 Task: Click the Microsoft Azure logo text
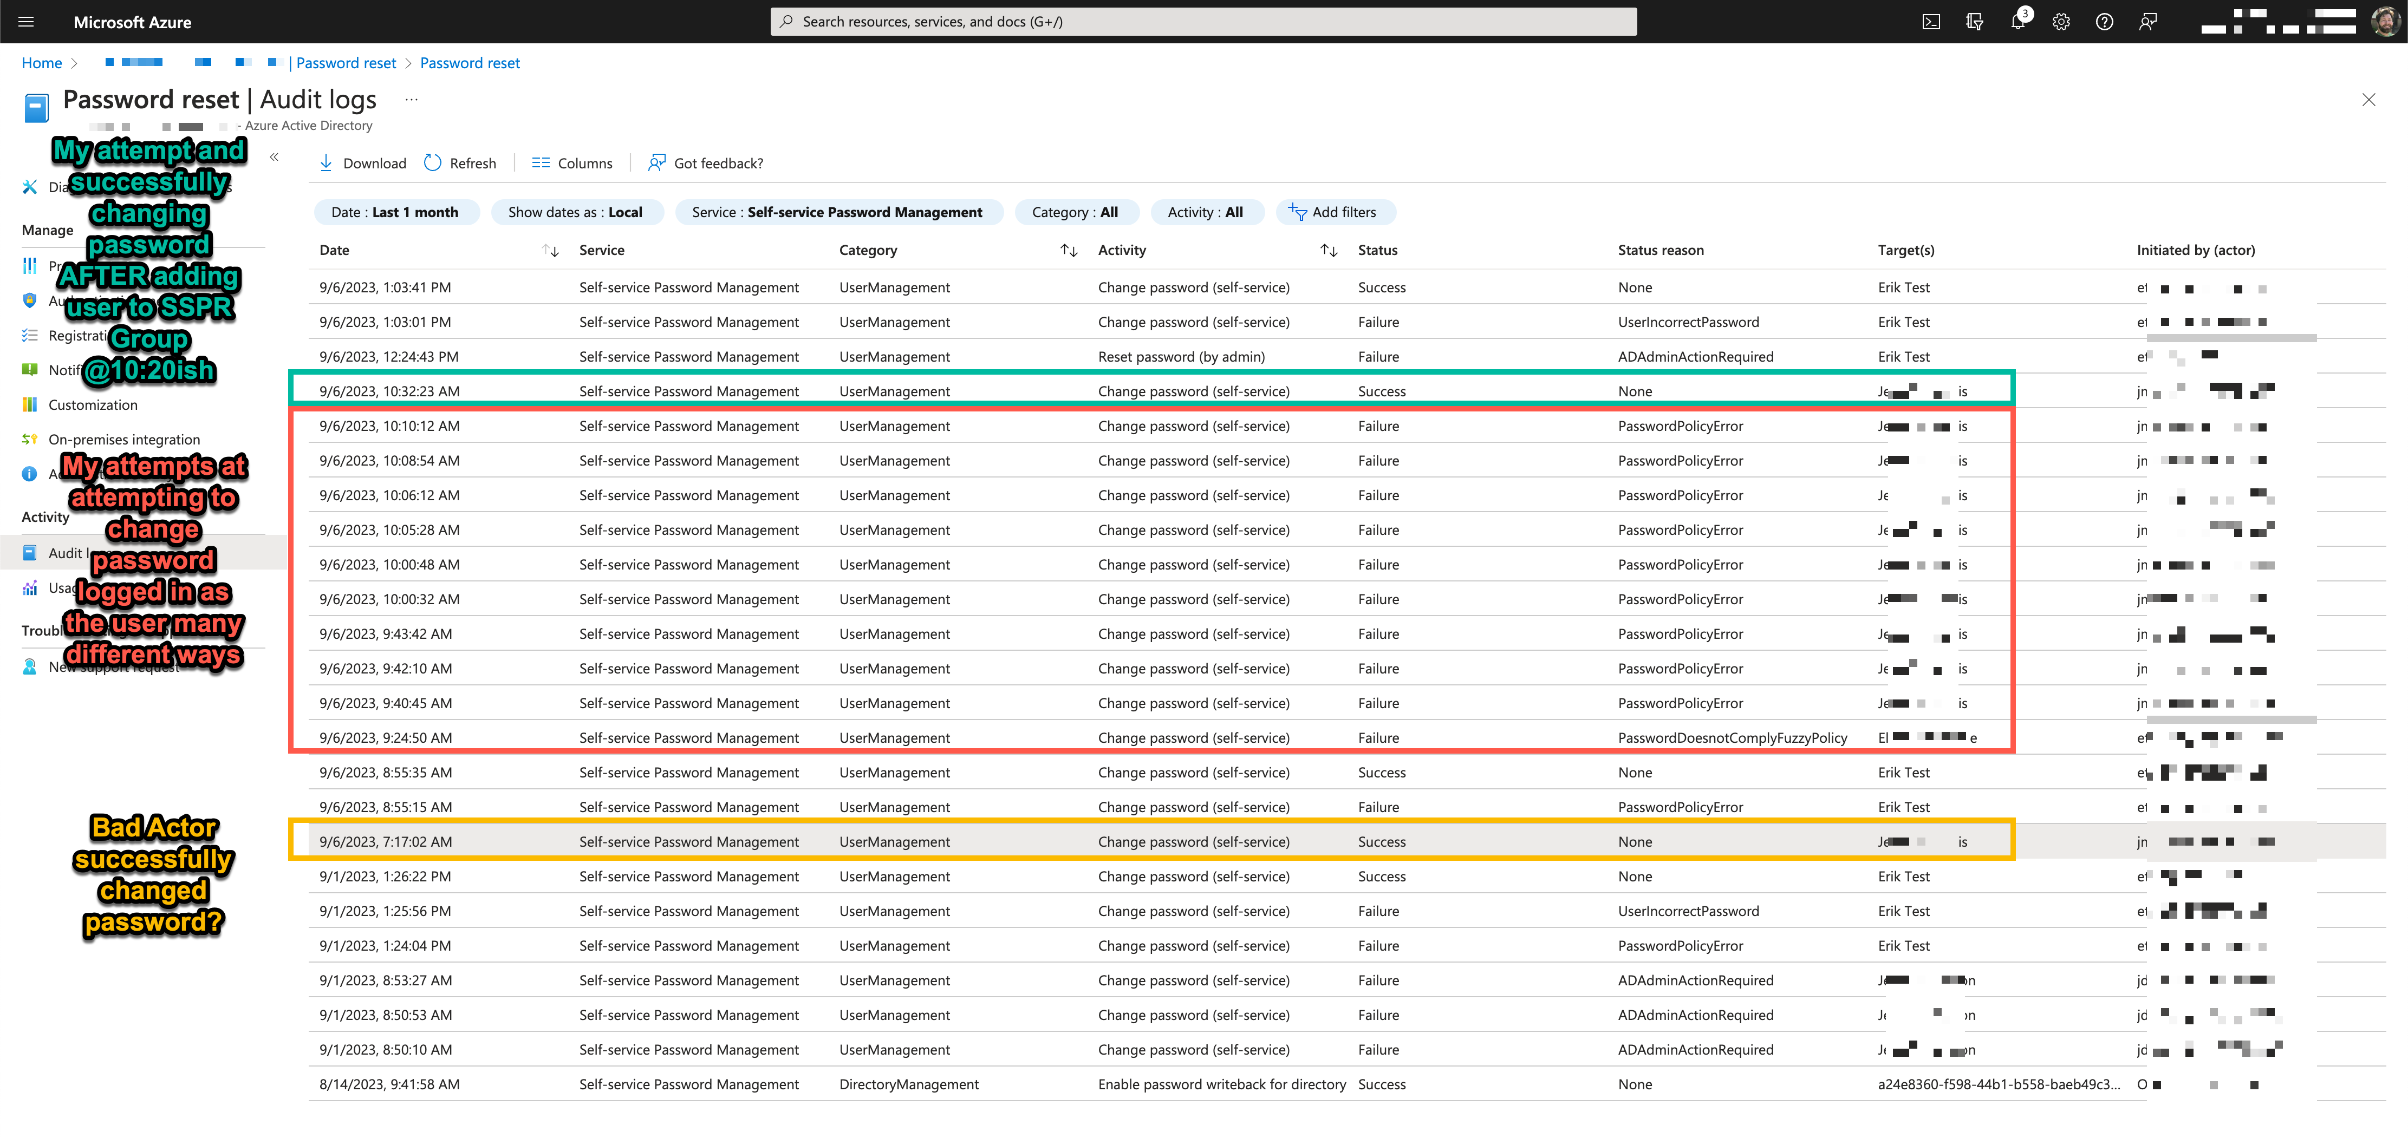click(133, 22)
